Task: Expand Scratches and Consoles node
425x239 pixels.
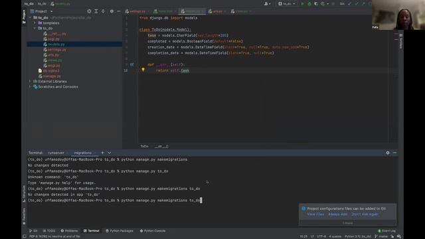Action: coord(30,87)
